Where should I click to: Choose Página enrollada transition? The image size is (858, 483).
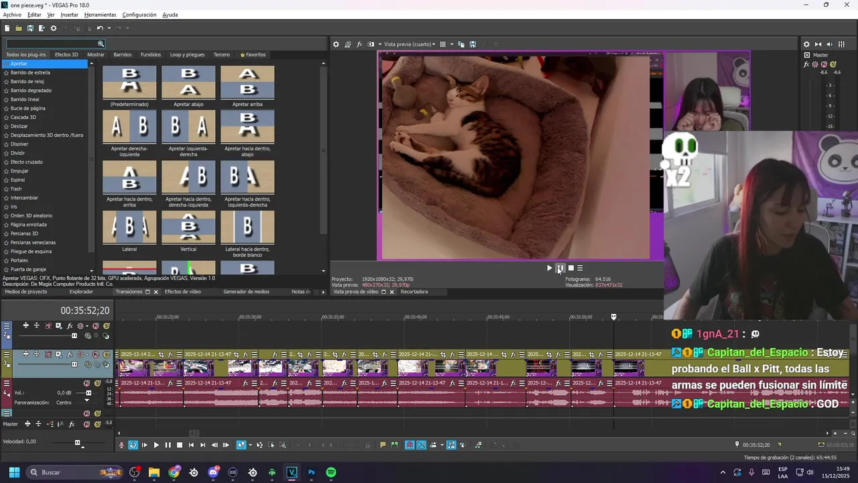click(x=29, y=225)
